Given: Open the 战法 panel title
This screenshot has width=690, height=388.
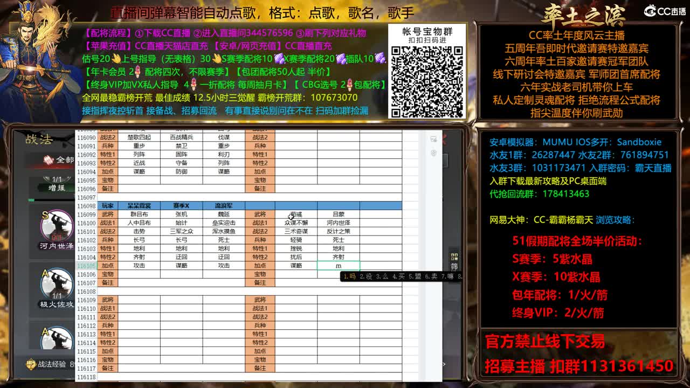Looking at the screenshot, I should pyautogui.click(x=39, y=140).
